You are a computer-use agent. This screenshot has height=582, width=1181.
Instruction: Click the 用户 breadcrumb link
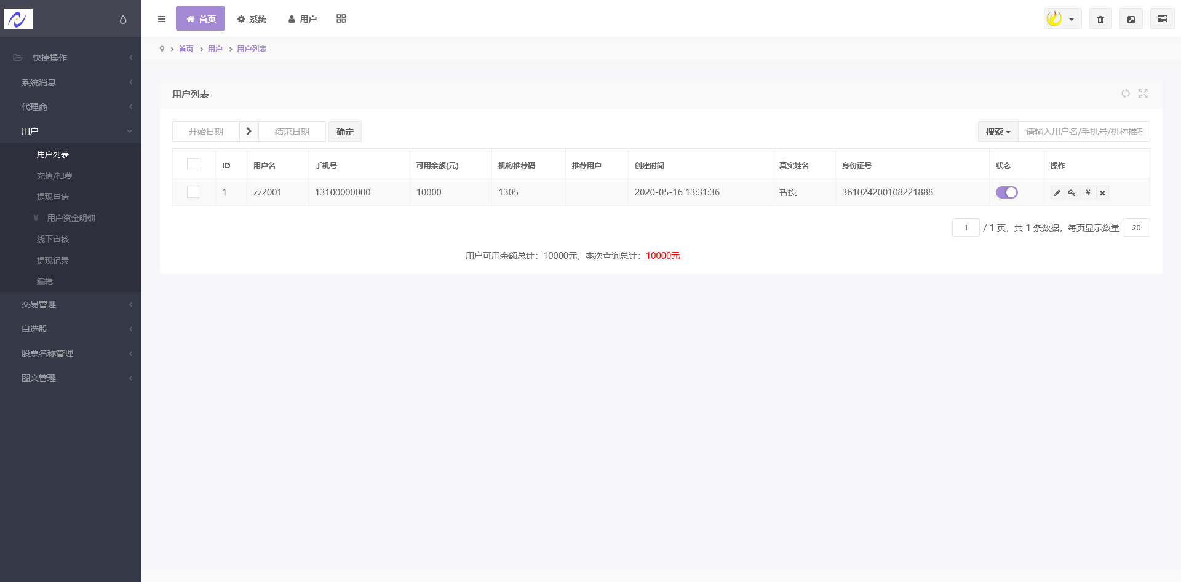[215, 49]
